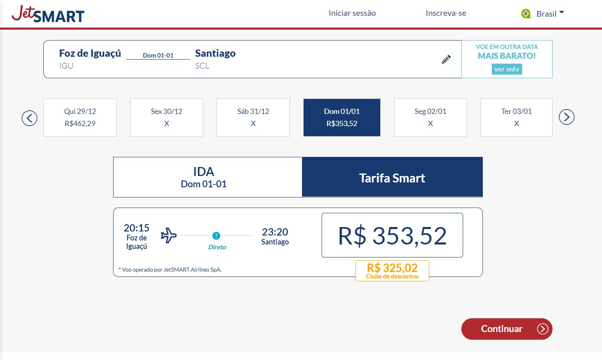Image resolution: width=602 pixels, height=360 pixels.
Task: Choose the R$ 325,02 Clube de descontos price
Action: point(392,271)
